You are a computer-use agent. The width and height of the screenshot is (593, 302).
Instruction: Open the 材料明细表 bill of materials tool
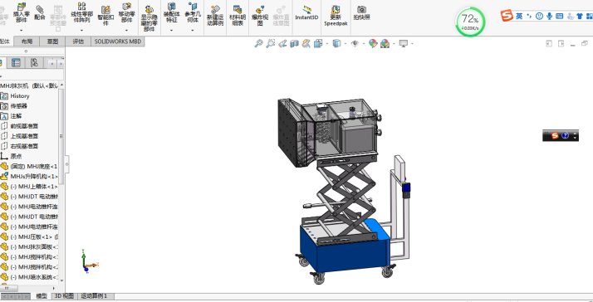tap(238, 16)
